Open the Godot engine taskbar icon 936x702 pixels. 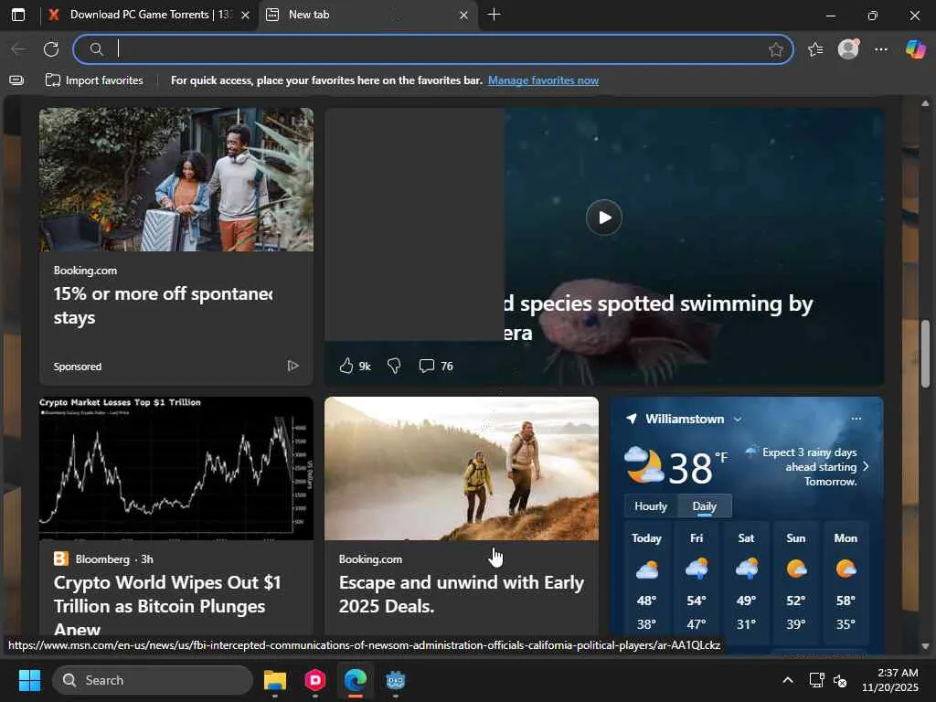pos(395,680)
